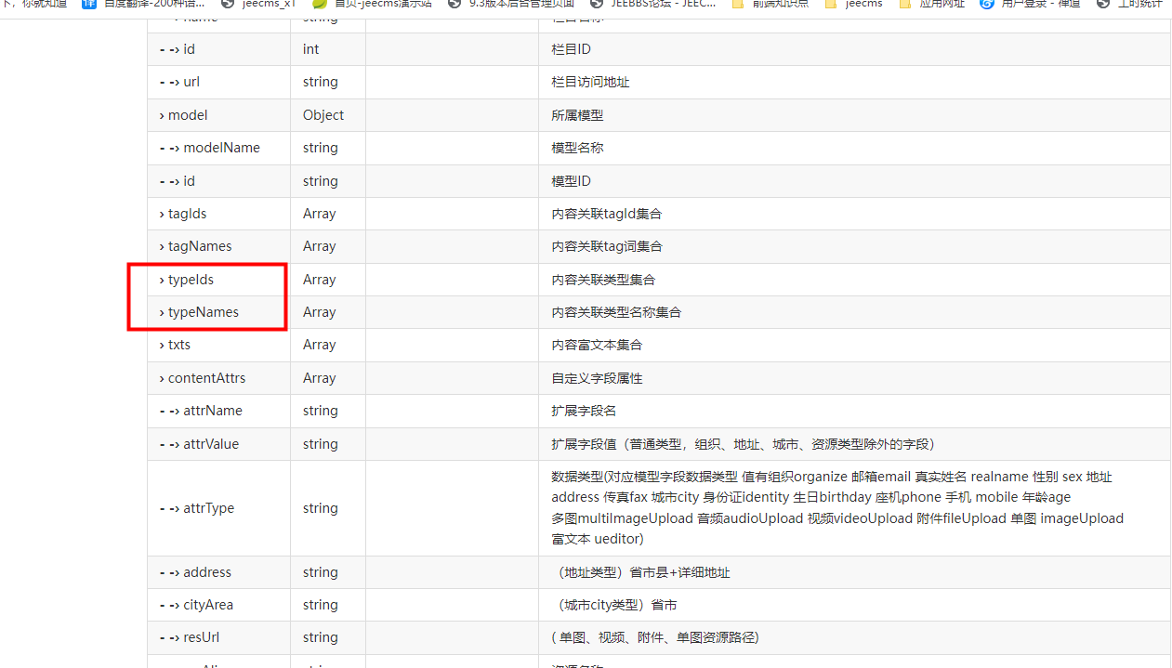Open the JEEBBS论坛 bookmark

pyautogui.click(x=653, y=4)
